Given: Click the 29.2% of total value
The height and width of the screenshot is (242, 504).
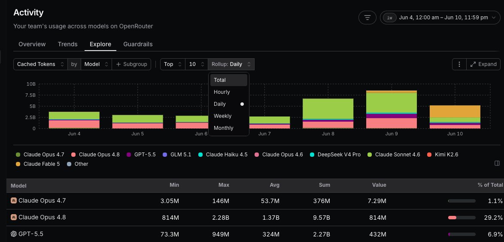Looking at the screenshot, I should 493,218.
